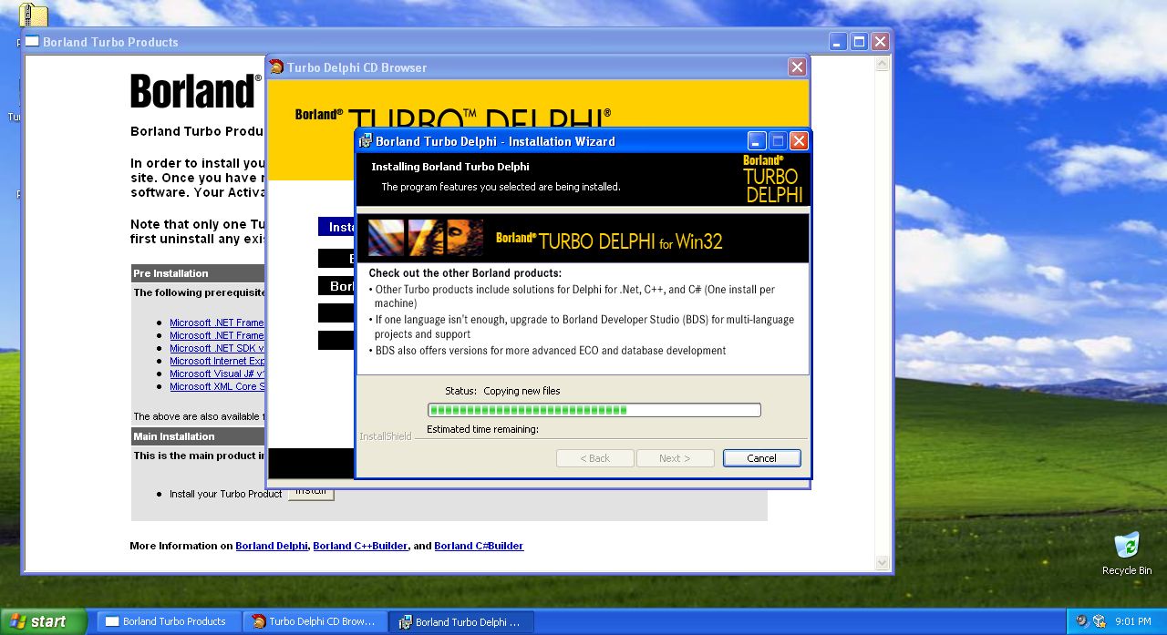This screenshot has height=635, width=1167.
Task: Click the Pre Installation section header
Action: point(198,273)
